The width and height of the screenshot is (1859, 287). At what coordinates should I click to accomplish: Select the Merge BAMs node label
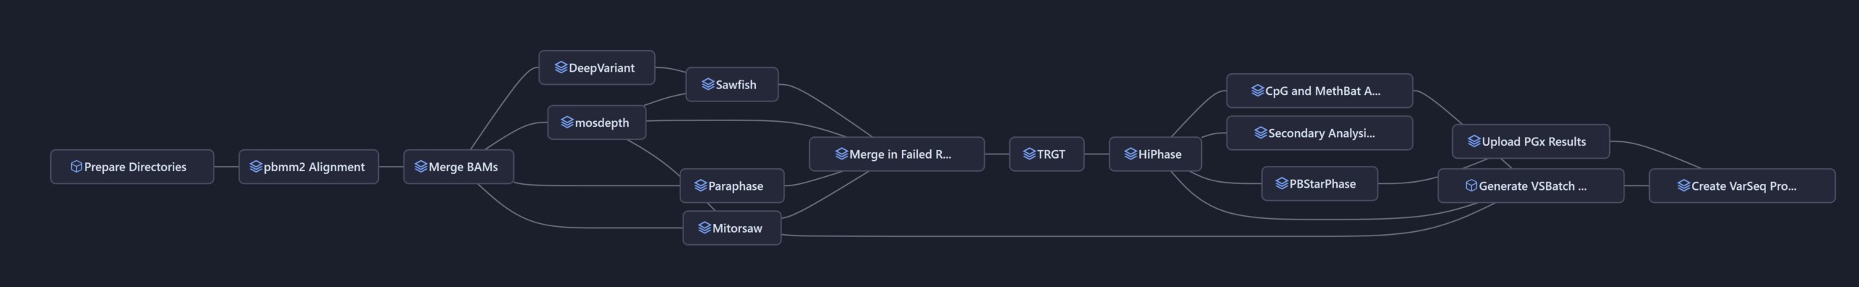463,167
